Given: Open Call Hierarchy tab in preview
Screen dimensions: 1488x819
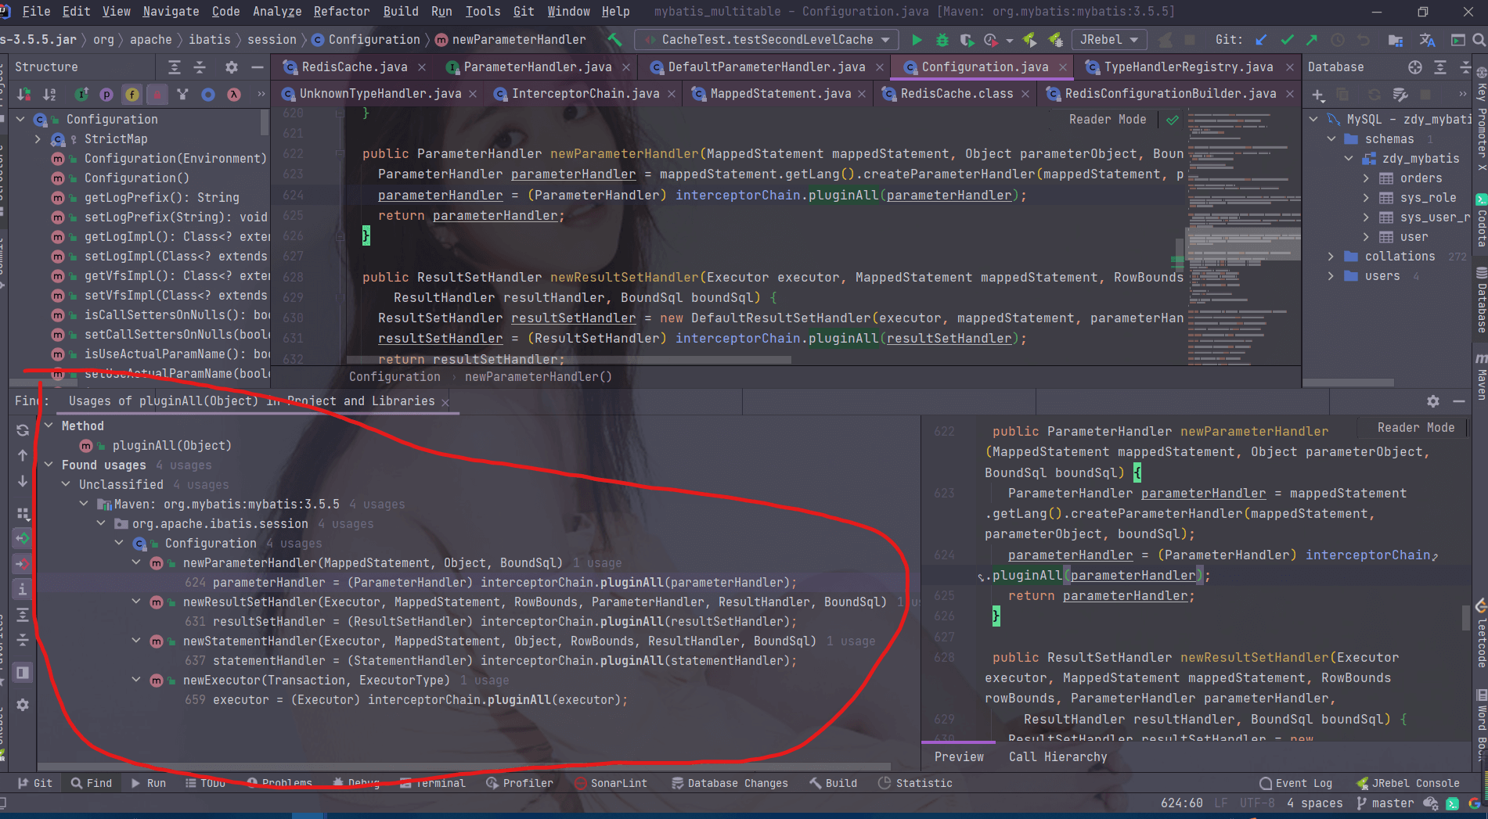Looking at the screenshot, I should click(1057, 756).
